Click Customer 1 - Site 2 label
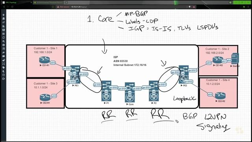Image resolution: width=252 pixels, height=142 pixels. click(x=217, y=49)
